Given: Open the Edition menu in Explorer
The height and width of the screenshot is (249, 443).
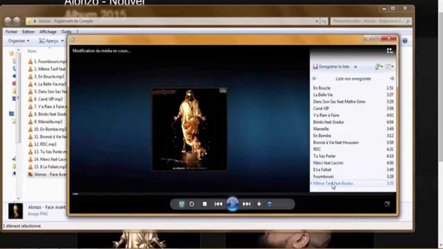Looking at the screenshot, I should tap(28, 31).
